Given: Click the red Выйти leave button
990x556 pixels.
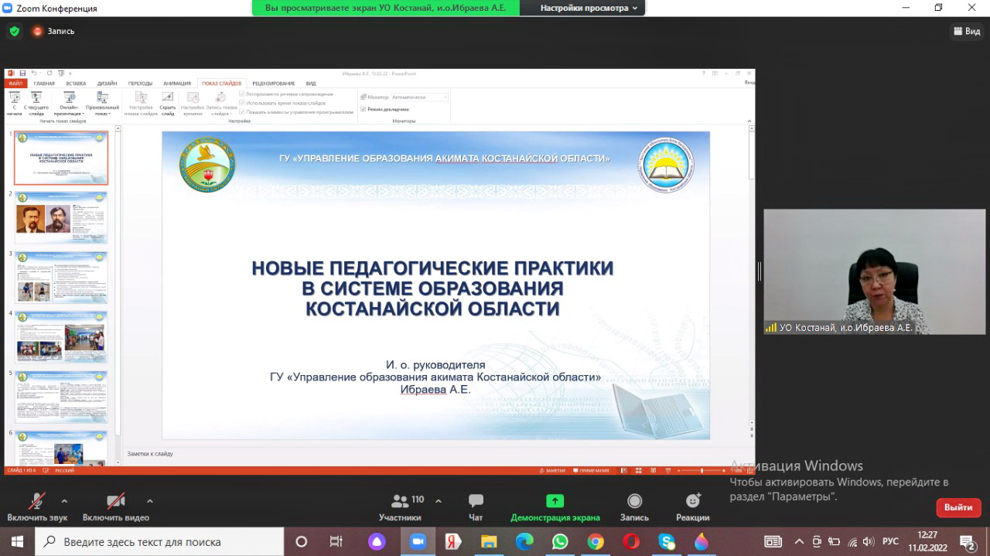Looking at the screenshot, I should tap(958, 507).
